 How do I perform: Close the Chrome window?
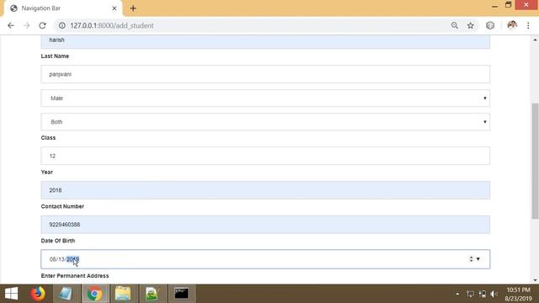[526, 5]
